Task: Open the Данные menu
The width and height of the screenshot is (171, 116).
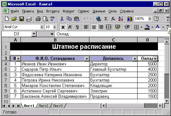Action: click(x=99, y=11)
